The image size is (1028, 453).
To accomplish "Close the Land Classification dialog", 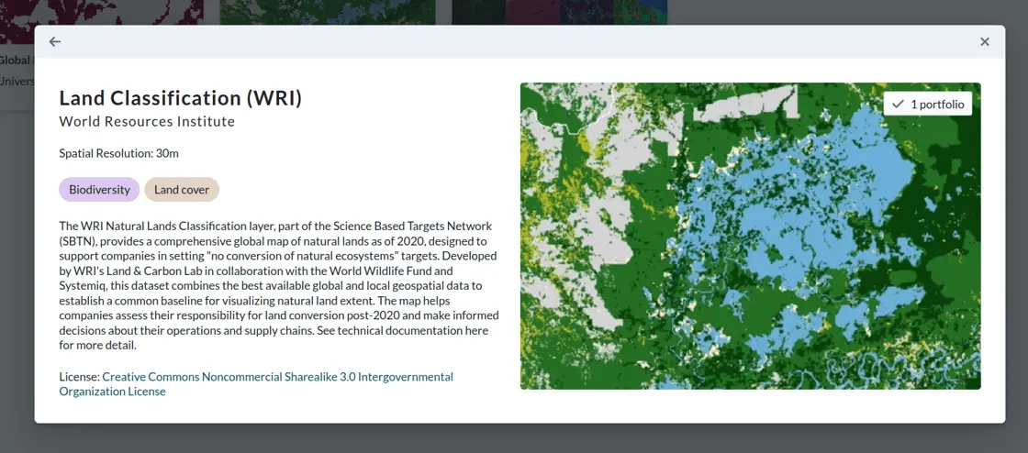I will click(x=984, y=42).
